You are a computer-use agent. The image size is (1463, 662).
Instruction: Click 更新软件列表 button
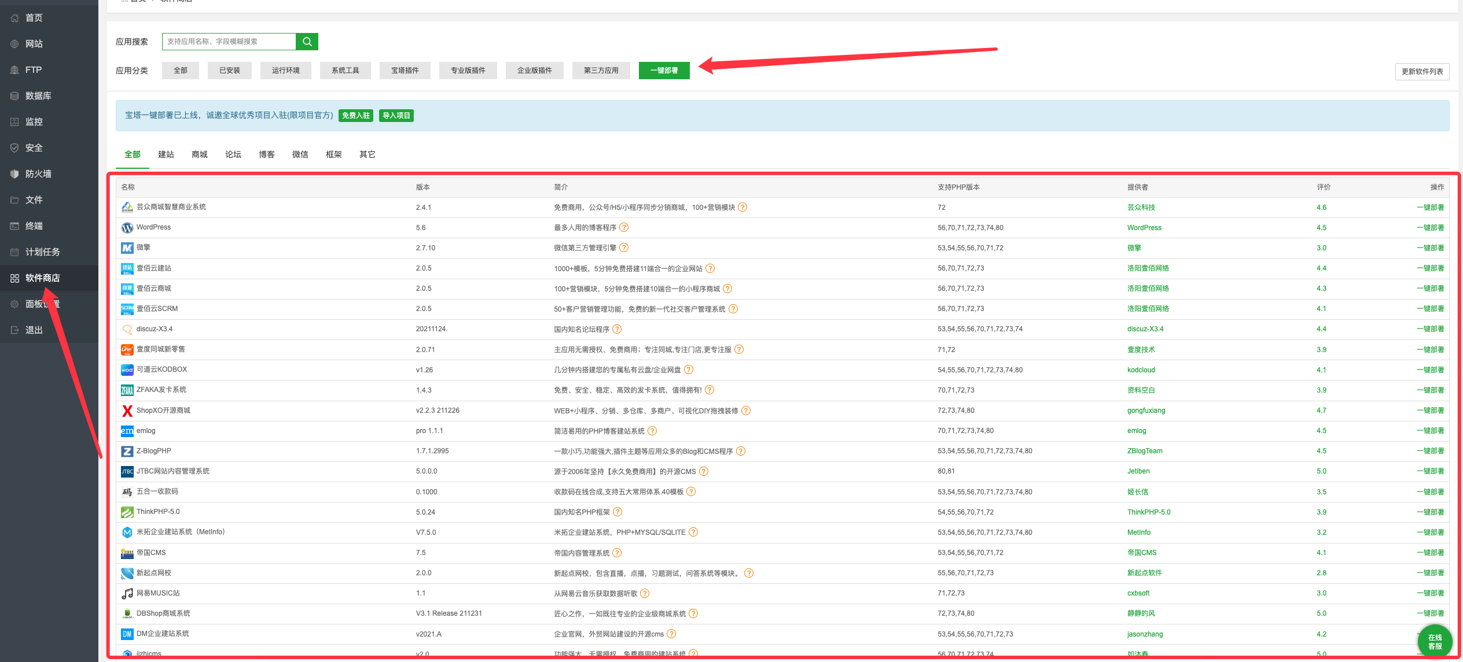click(x=1422, y=72)
